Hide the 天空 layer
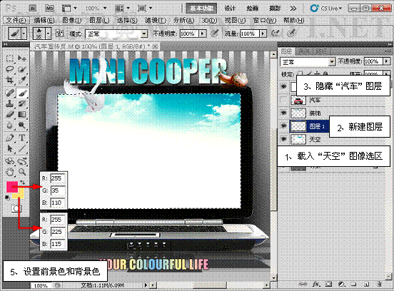This screenshot has width=394, height=291. click(283, 139)
